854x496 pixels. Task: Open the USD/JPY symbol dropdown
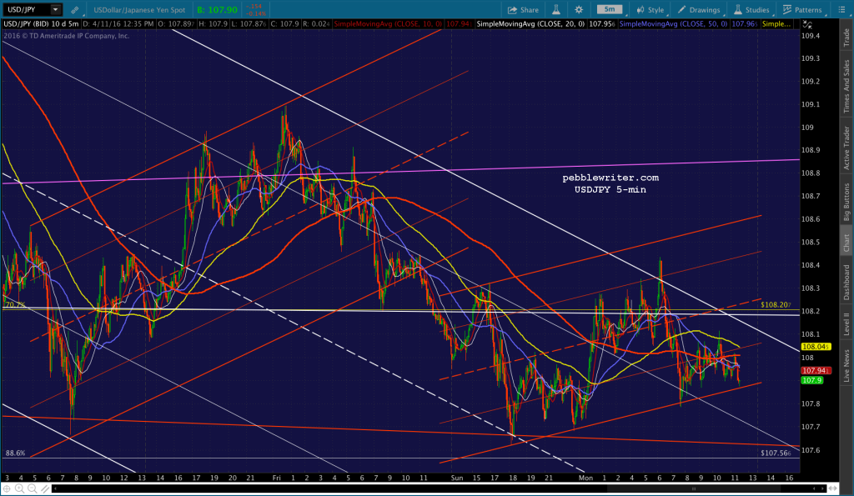coord(56,9)
